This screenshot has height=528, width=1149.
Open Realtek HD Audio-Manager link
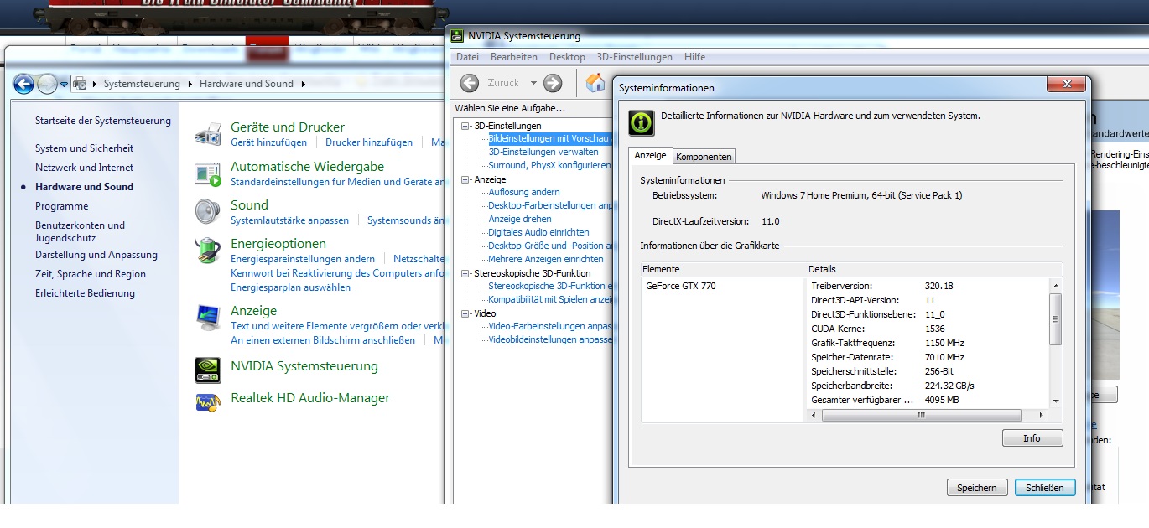click(310, 398)
